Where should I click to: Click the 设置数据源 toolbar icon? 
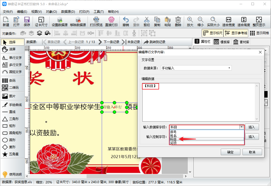(60, 22)
